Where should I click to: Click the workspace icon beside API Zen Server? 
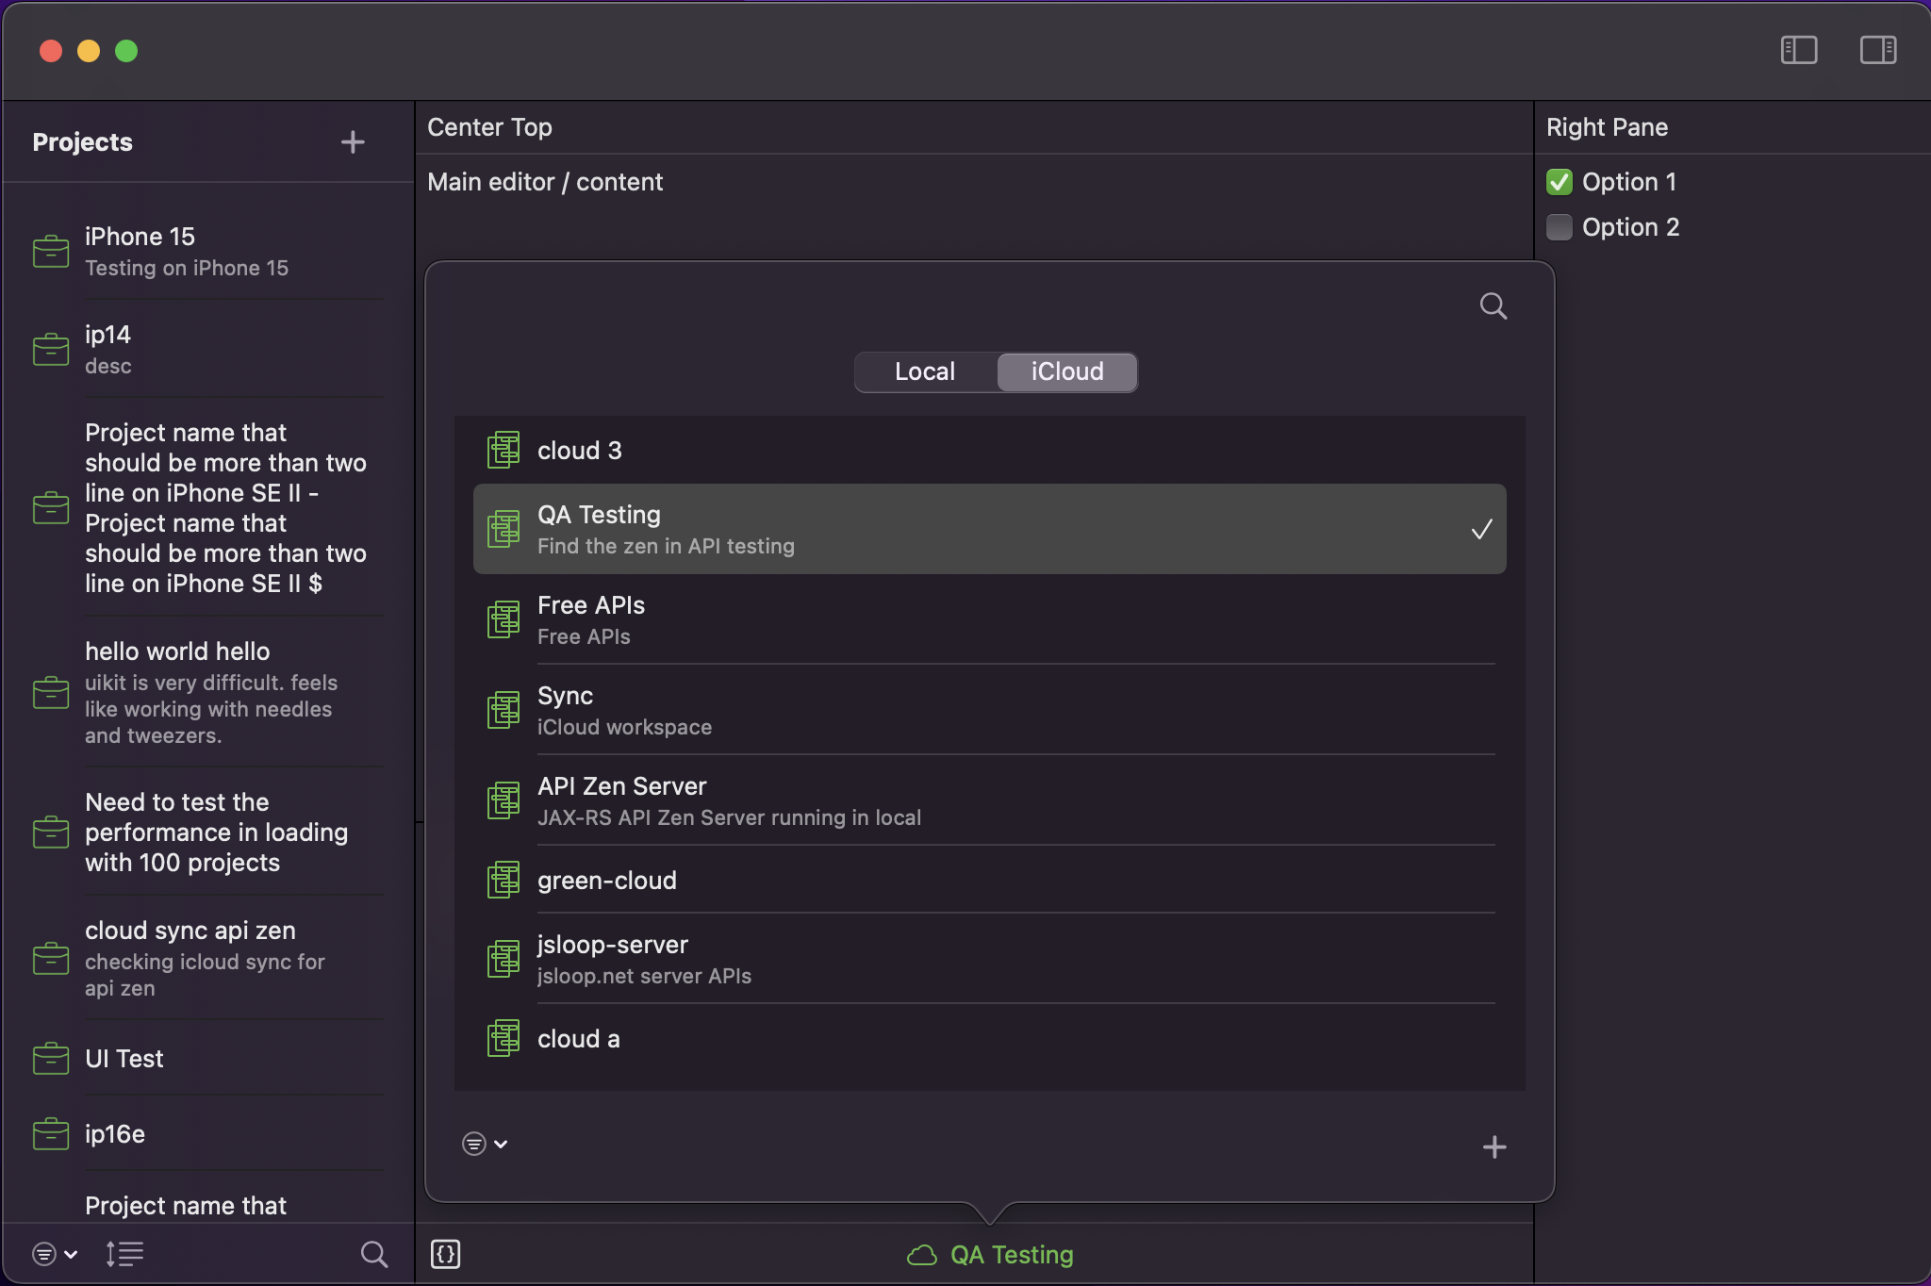click(x=504, y=800)
